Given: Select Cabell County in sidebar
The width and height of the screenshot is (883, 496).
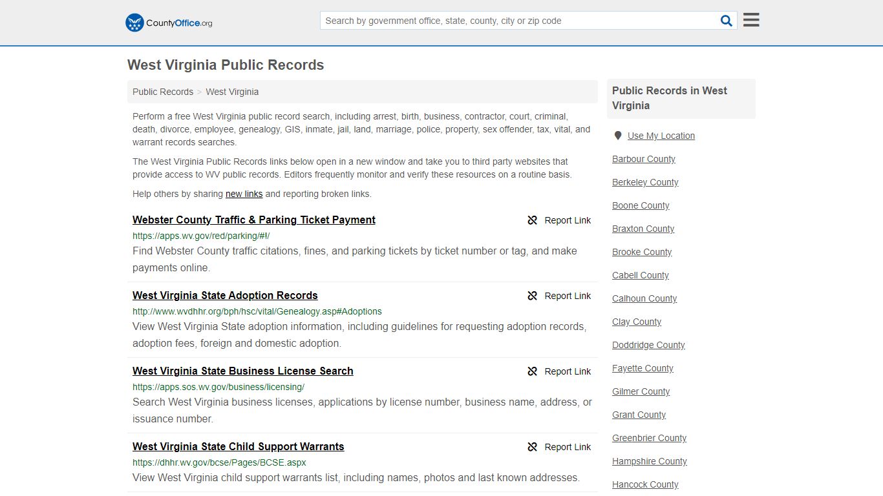Looking at the screenshot, I should (x=641, y=275).
